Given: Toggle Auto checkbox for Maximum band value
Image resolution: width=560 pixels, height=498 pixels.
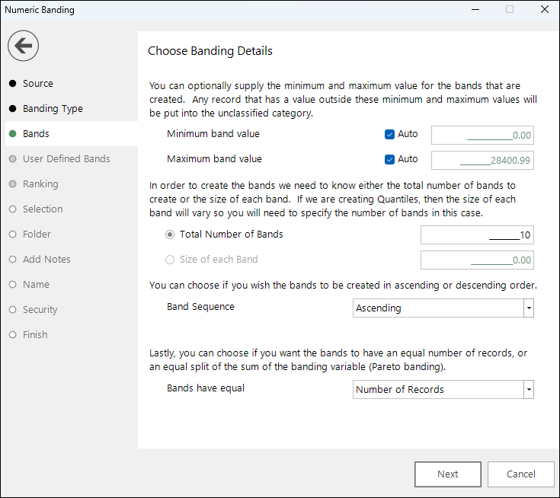Looking at the screenshot, I should 389,159.
